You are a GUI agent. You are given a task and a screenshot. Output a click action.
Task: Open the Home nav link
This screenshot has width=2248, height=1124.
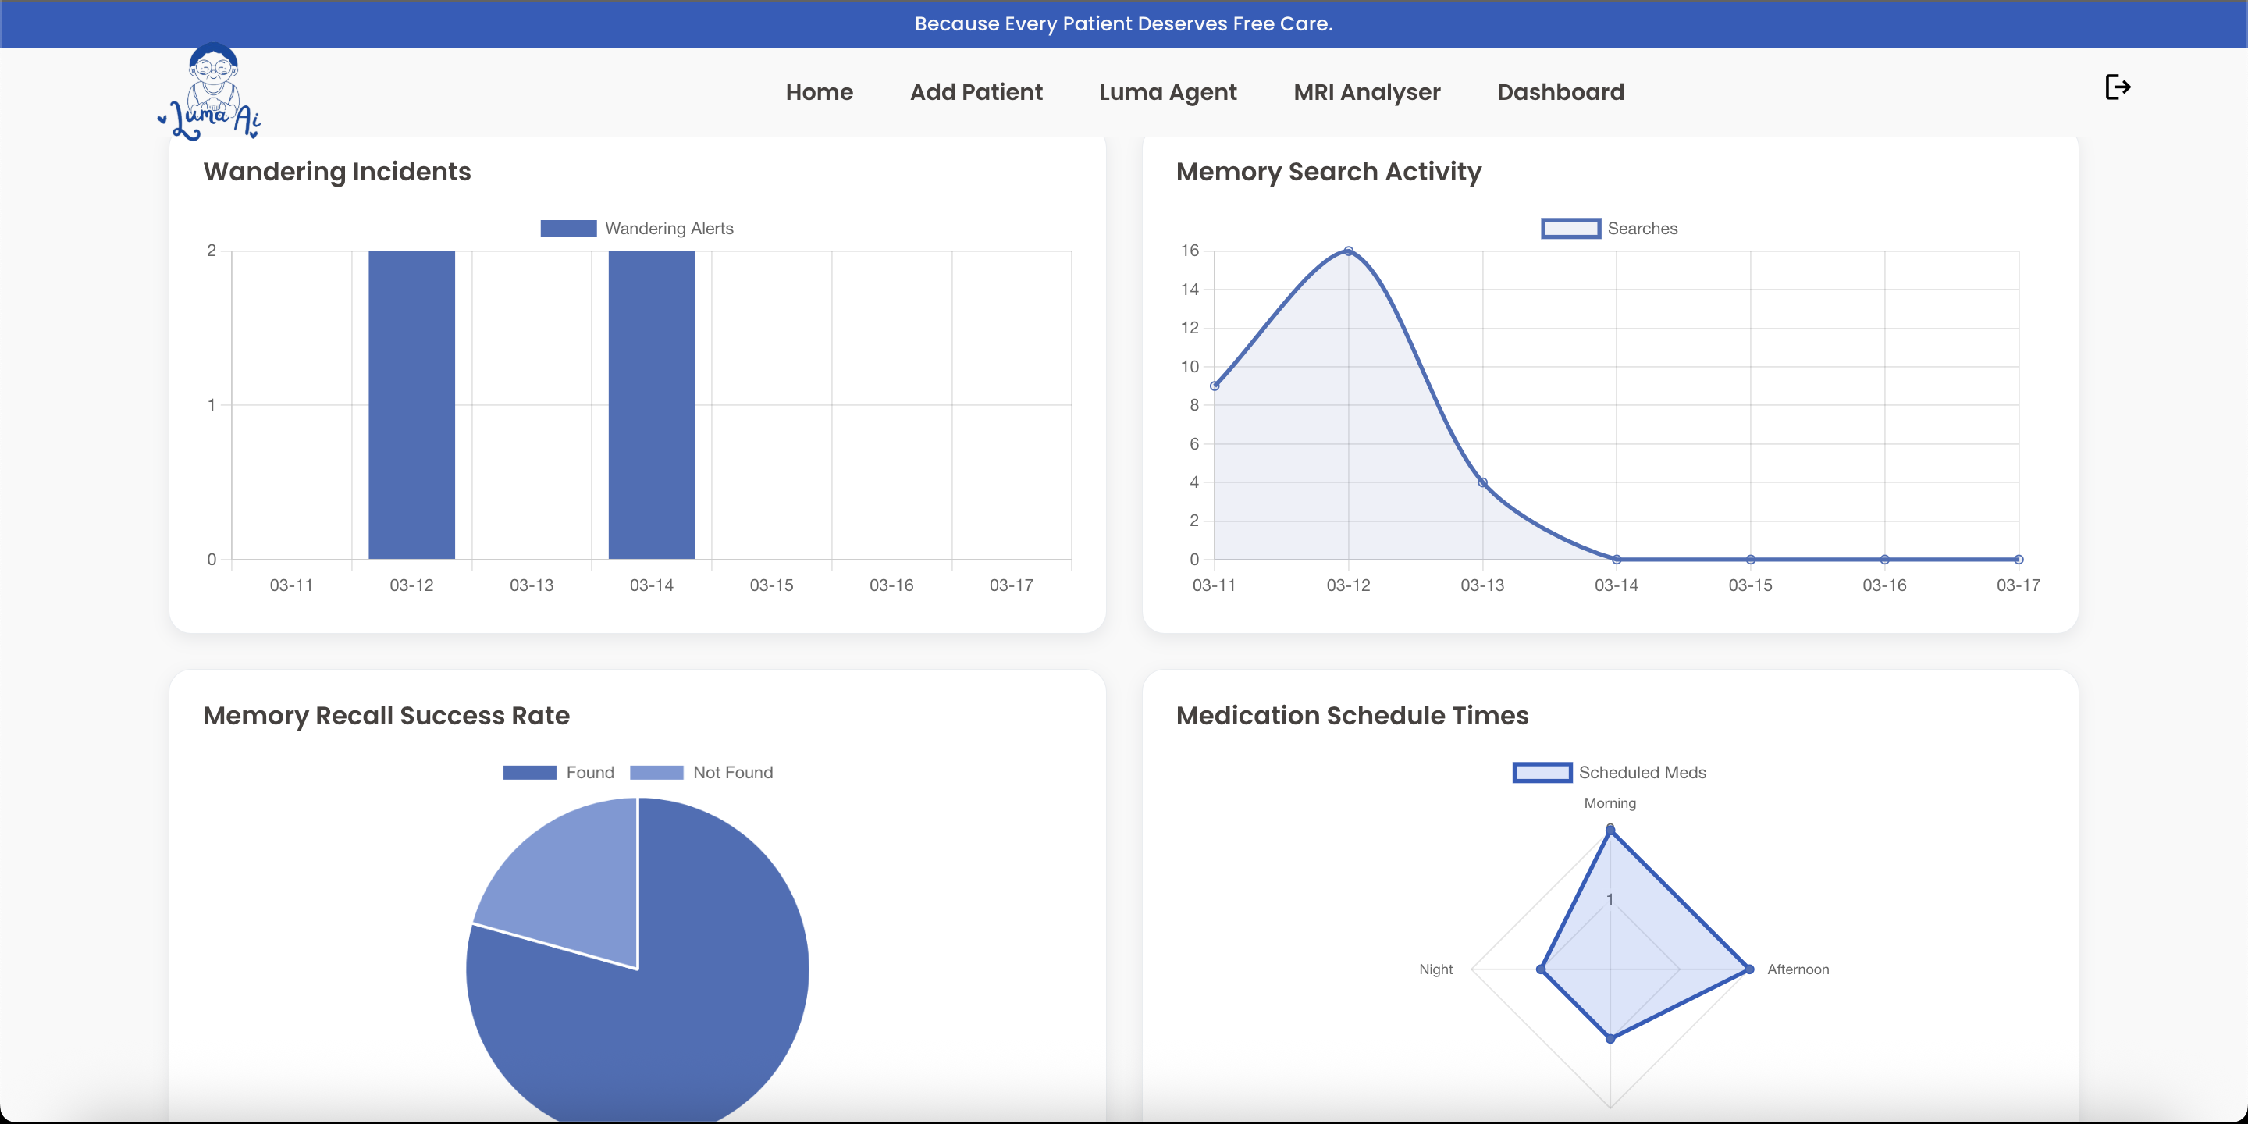(x=819, y=91)
